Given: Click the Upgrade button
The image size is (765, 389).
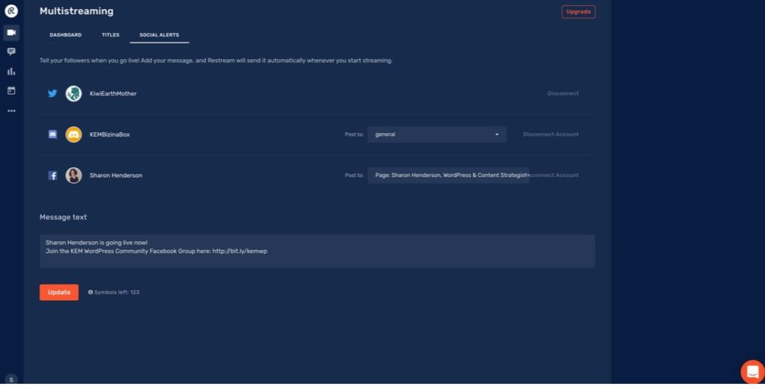Looking at the screenshot, I should pos(578,12).
